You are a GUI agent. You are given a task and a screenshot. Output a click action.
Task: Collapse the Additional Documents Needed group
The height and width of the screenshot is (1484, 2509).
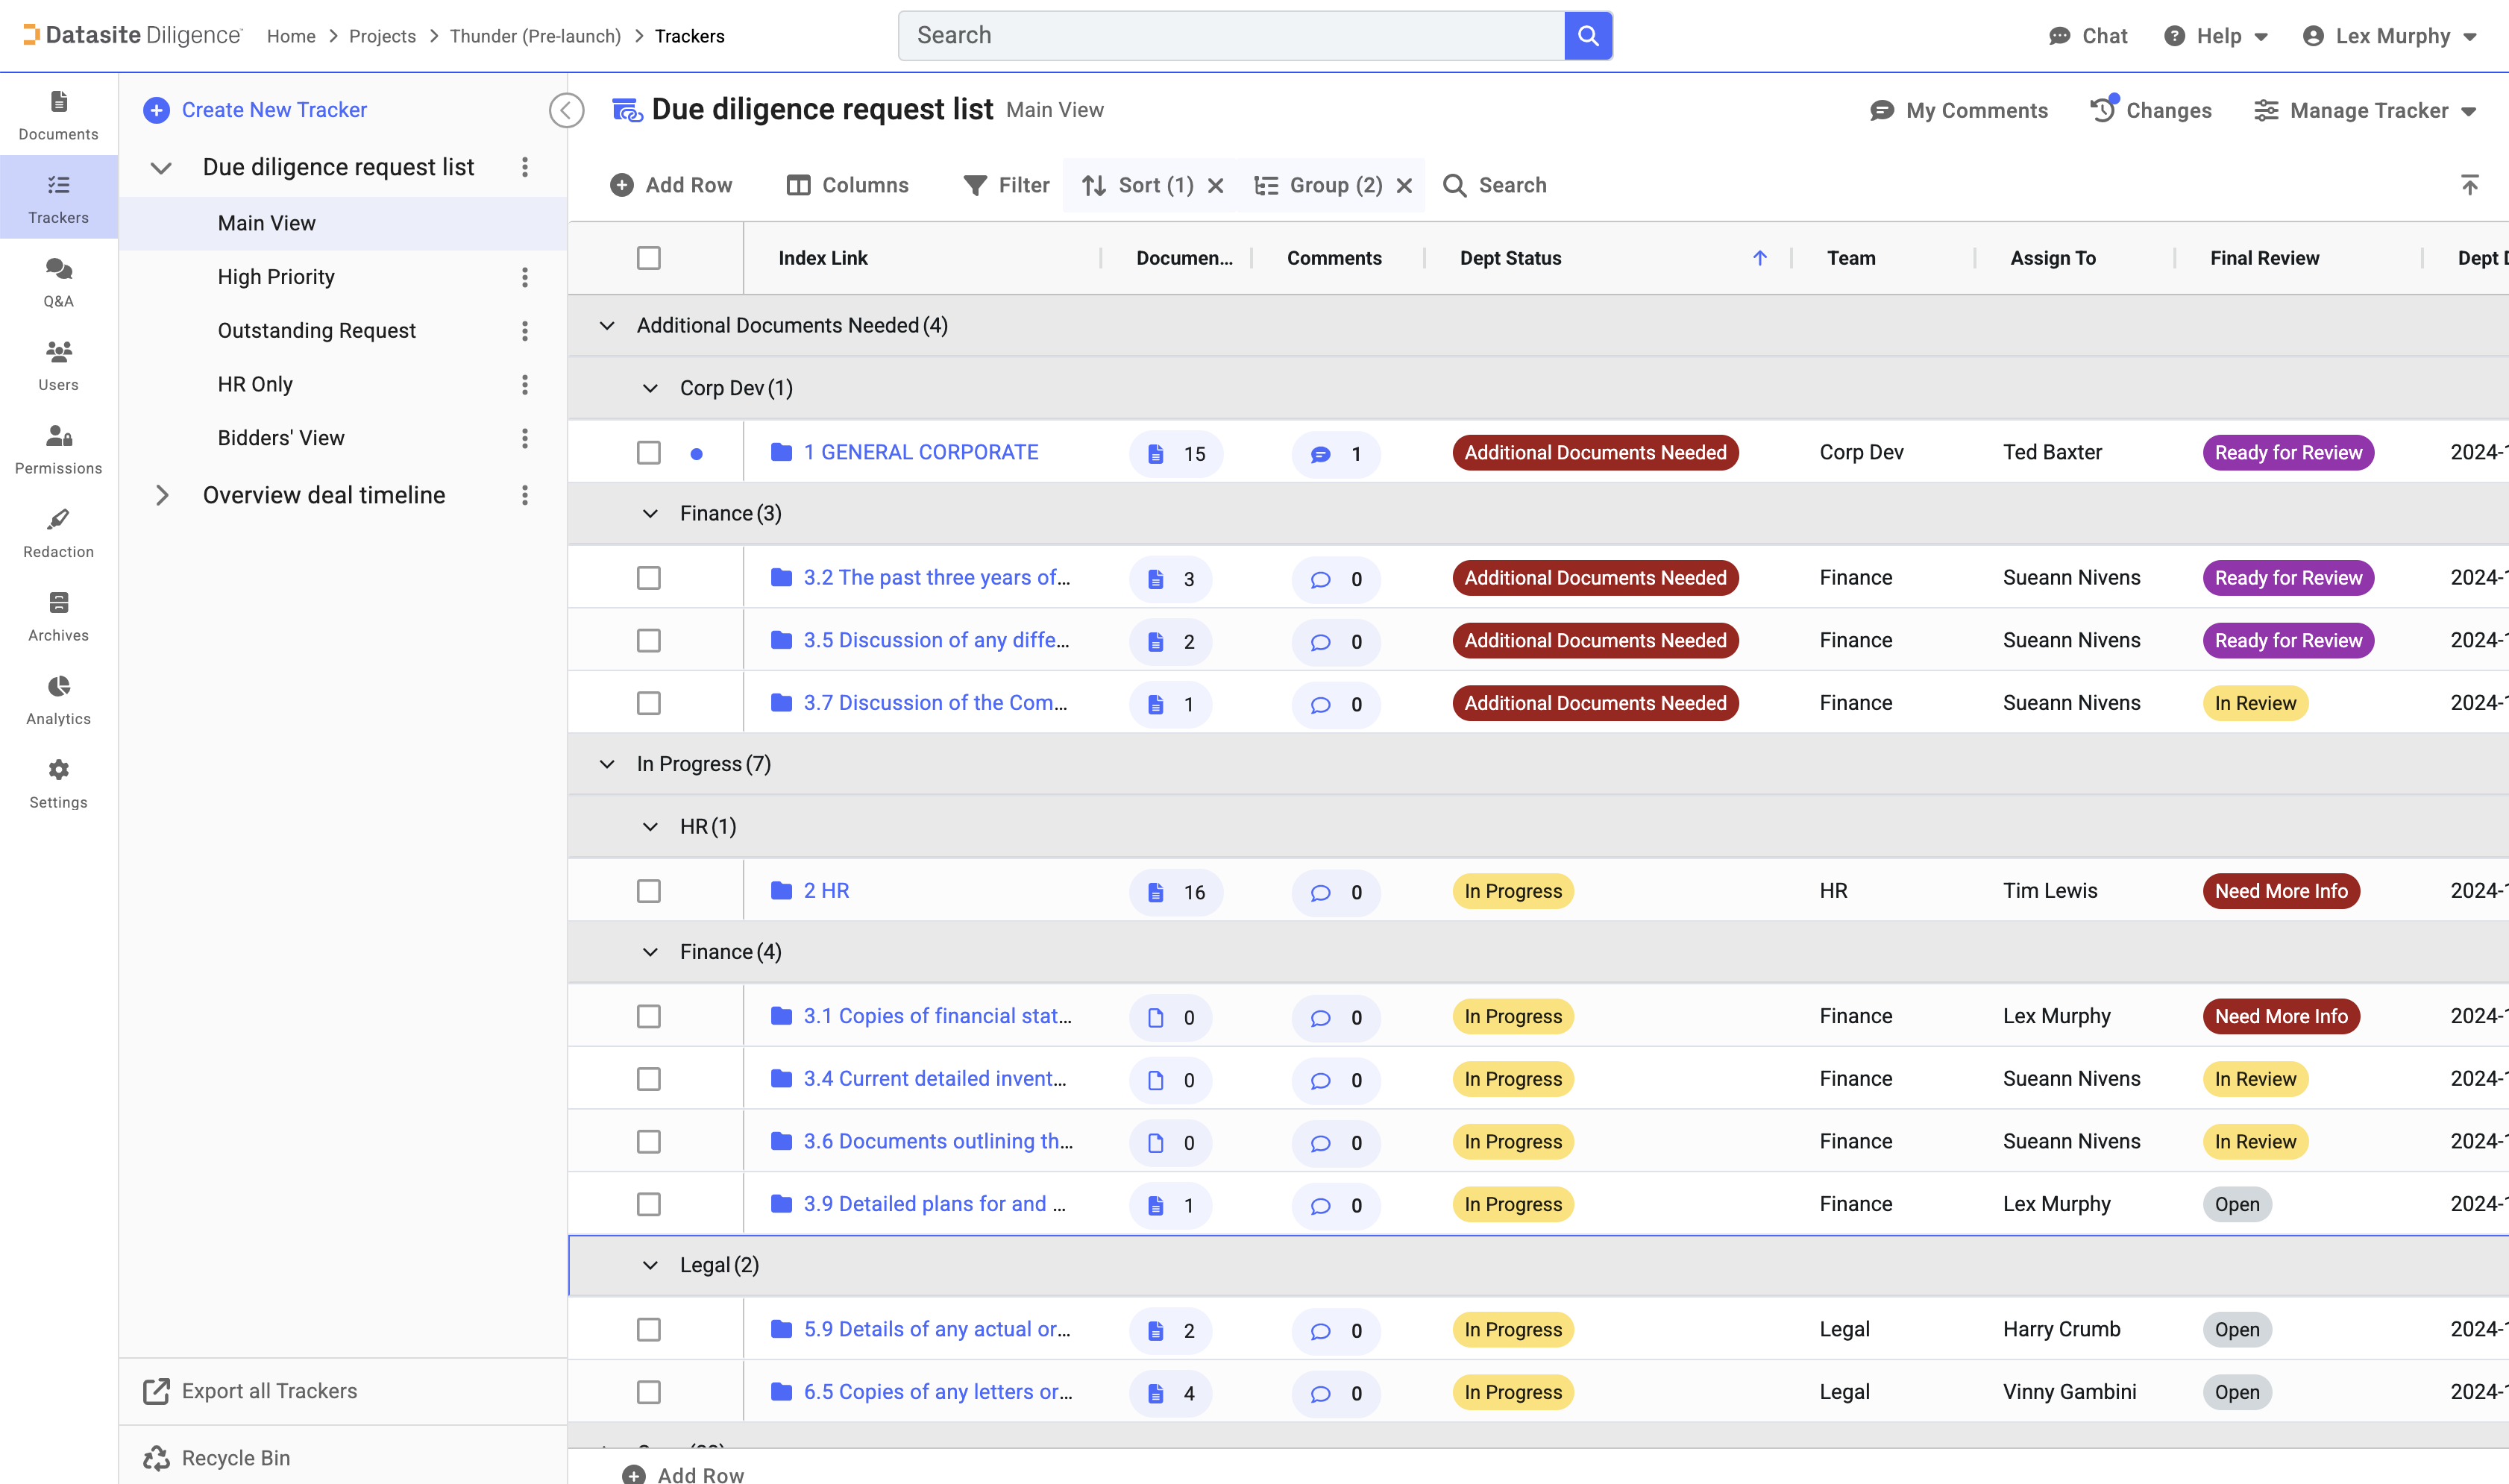[607, 326]
